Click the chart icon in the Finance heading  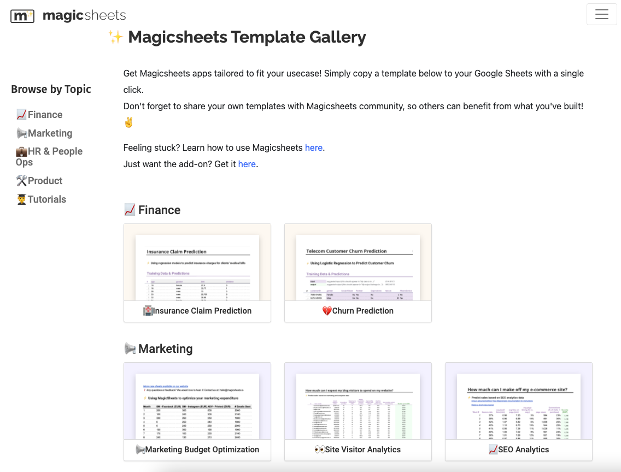coord(130,210)
